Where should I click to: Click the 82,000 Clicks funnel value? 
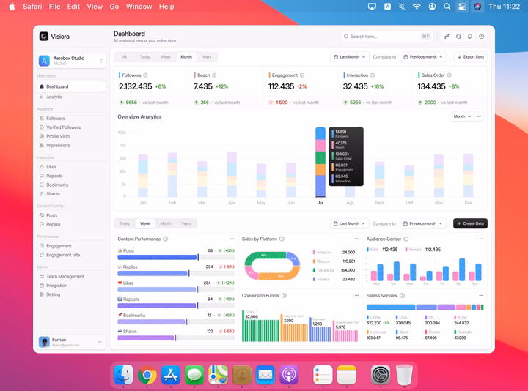tap(252, 317)
